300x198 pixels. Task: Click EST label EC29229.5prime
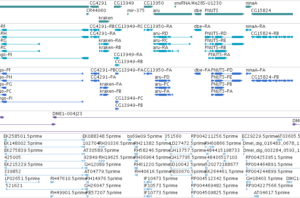click(x=259, y=136)
